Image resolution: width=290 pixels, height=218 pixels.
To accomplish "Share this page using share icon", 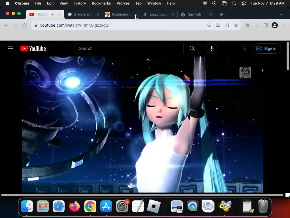I will pyautogui.click(x=227, y=25).
